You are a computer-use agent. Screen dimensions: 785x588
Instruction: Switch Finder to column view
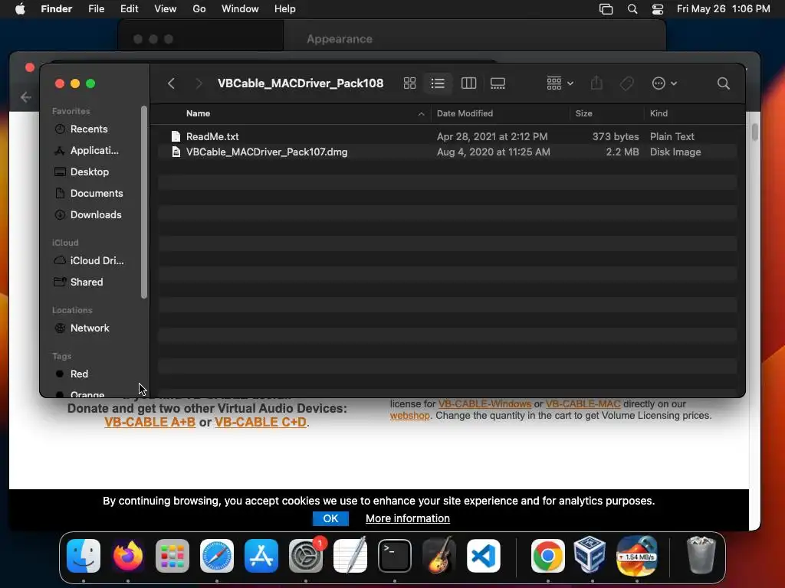pyautogui.click(x=468, y=83)
